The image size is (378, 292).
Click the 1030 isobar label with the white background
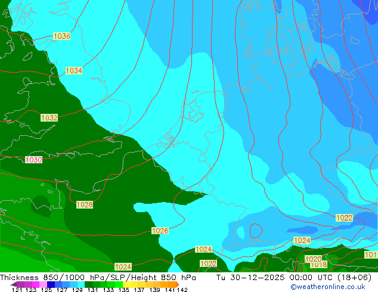(34, 160)
